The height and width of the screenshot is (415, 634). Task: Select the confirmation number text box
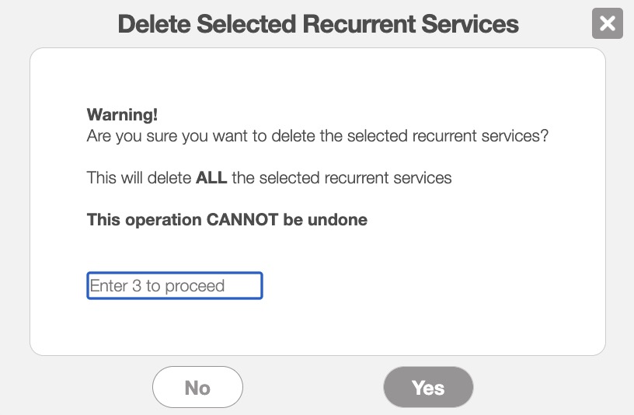point(175,286)
